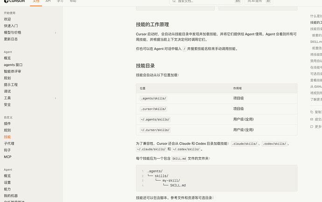The height and width of the screenshot is (202, 322).
Task: Click the ~/.cursor/skills/ table cell
Action: [155, 130]
